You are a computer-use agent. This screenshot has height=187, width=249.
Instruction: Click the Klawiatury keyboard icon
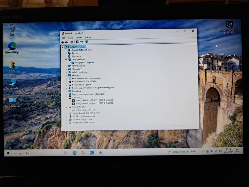coord(69,69)
